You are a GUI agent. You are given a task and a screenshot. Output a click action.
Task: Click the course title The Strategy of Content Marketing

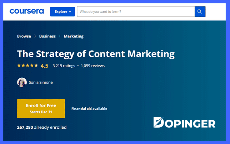tap(96, 54)
